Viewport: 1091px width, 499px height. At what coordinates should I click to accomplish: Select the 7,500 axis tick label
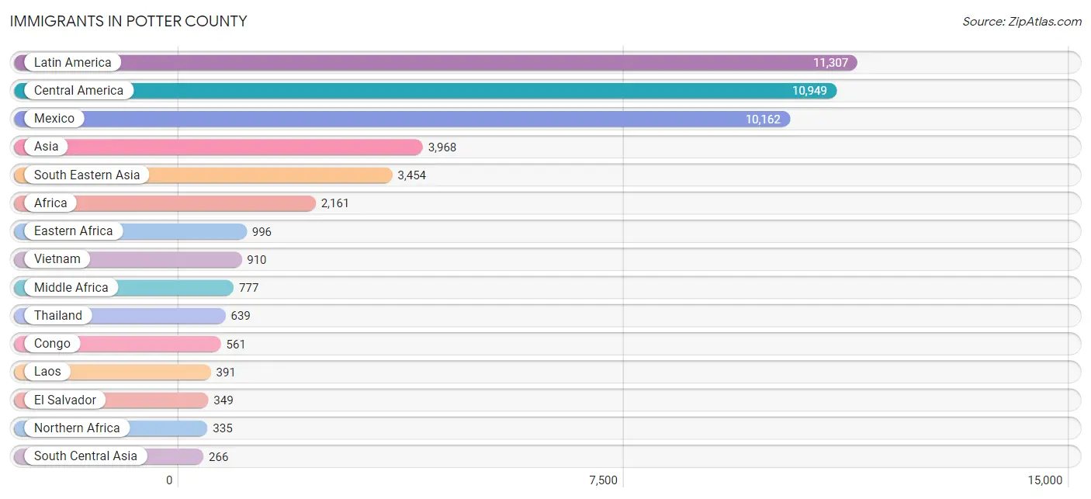pos(603,480)
